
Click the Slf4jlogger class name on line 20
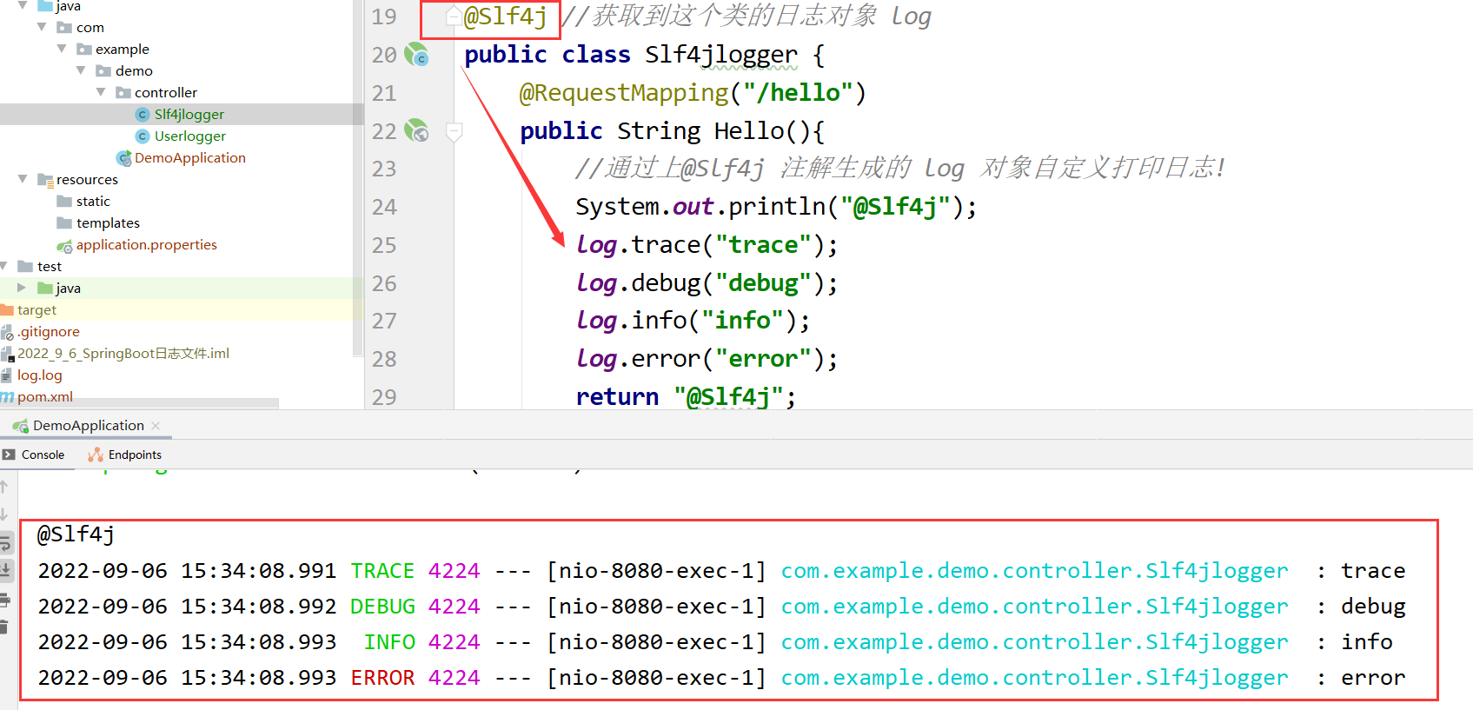(721, 55)
